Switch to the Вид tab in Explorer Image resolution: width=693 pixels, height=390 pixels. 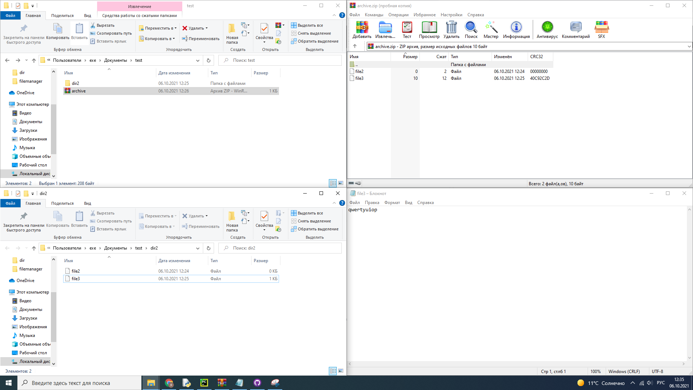tap(87, 16)
